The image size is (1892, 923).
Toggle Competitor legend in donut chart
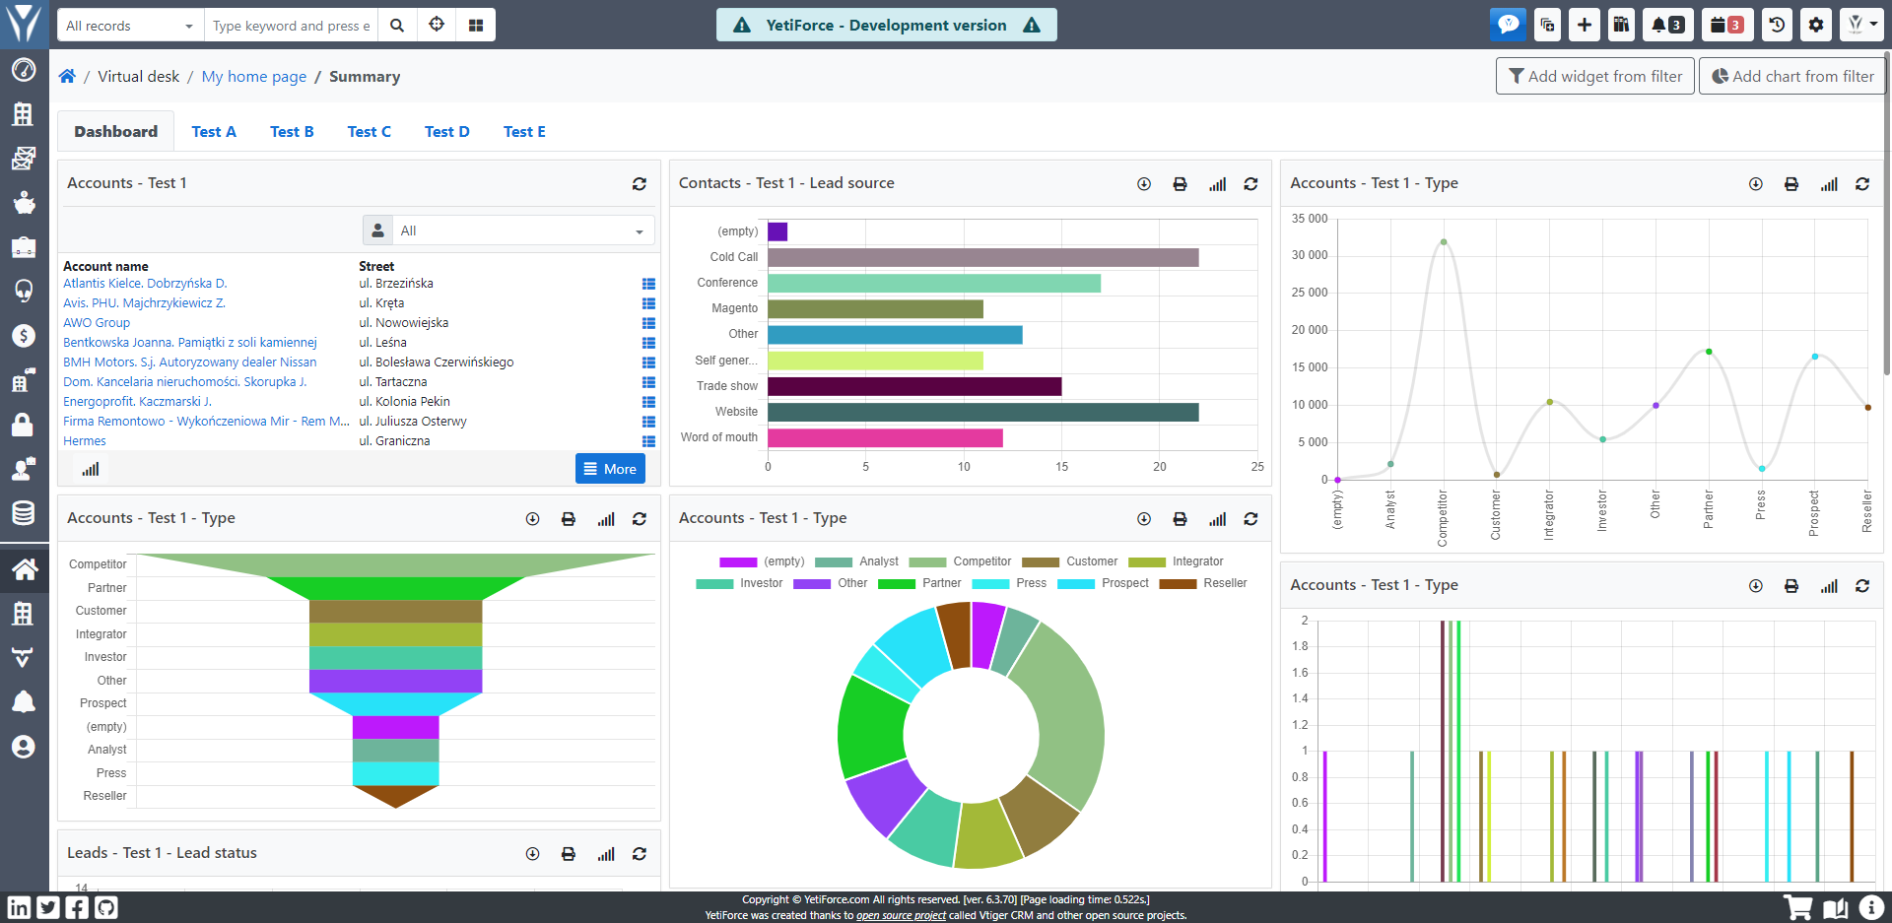[x=960, y=561]
